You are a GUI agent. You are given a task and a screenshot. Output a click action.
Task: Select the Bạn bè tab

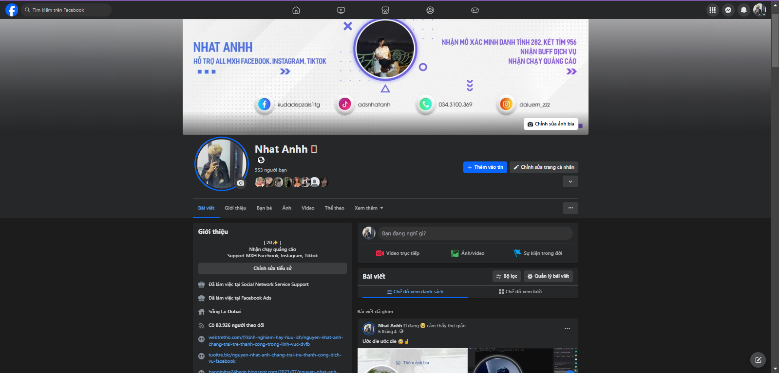[265, 208]
